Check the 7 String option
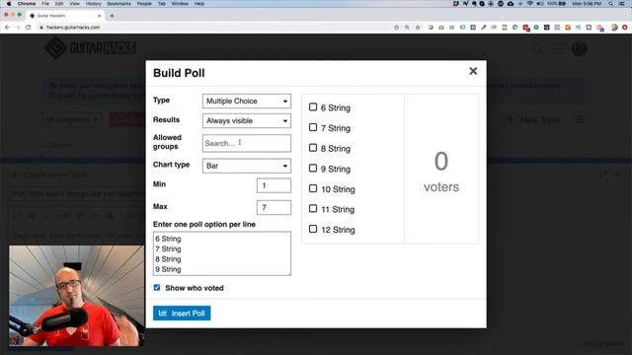 pos(313,127)
